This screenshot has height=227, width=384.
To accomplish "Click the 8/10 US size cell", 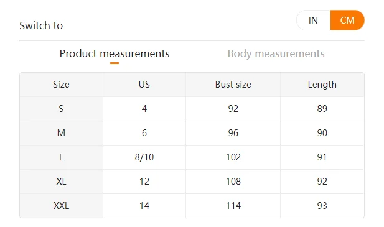I will point(144,157).
